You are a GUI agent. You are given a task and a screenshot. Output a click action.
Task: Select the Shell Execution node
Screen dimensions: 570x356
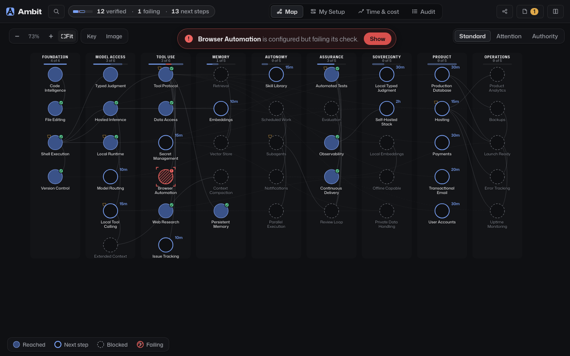[55, 143]
